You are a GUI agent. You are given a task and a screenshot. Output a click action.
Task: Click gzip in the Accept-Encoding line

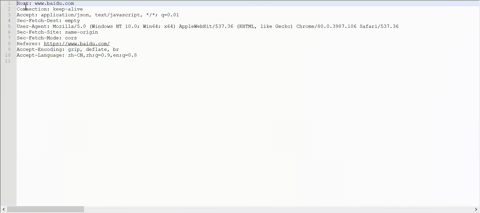pos(74,50)
